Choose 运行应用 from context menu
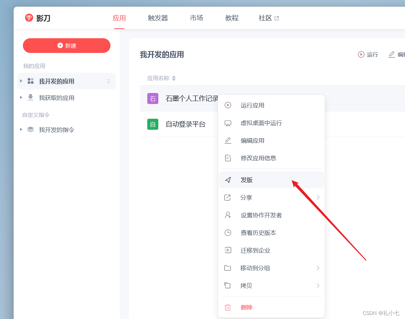This screenshot has height=319, width=405. click(x=271, y=105)
